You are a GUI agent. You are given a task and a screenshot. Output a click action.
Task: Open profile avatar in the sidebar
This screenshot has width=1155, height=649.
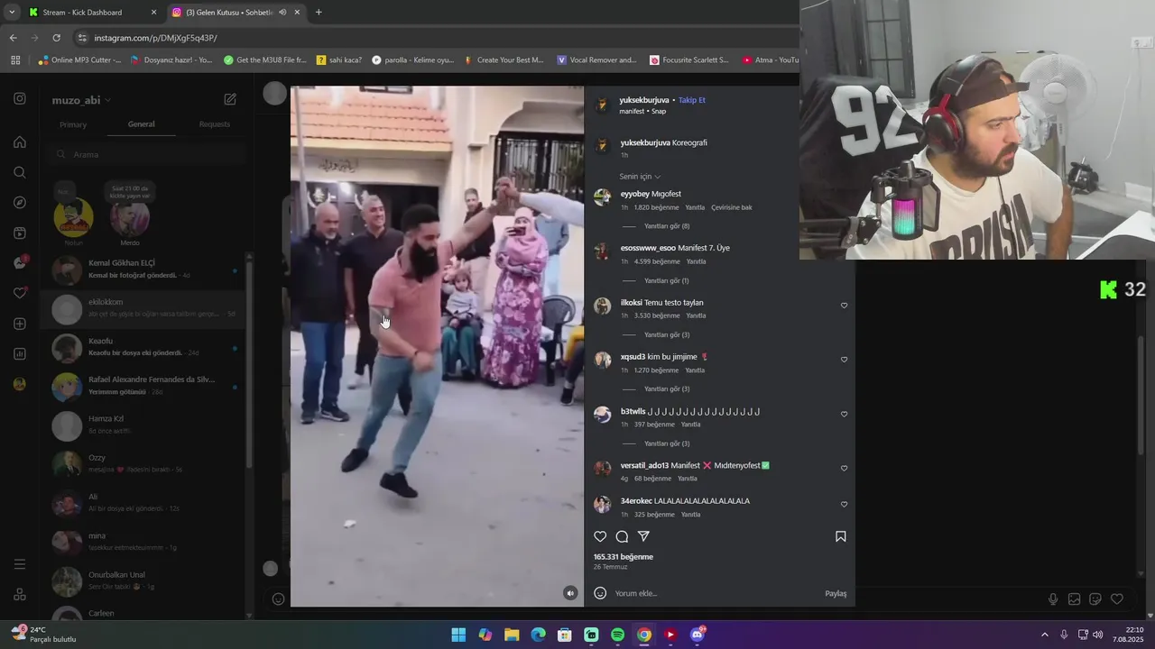coord(20,384)
